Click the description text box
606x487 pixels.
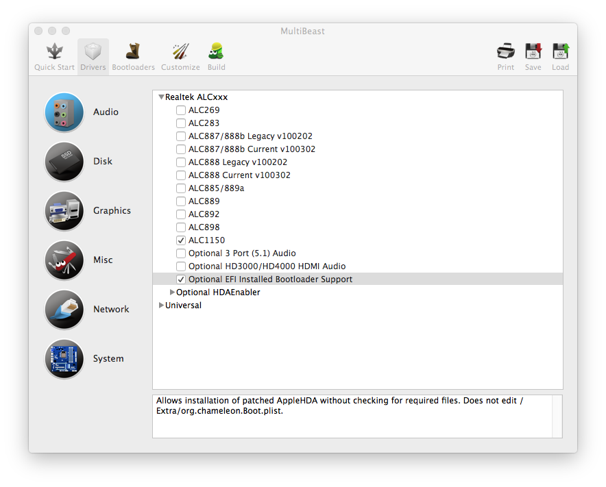[352, 416]
